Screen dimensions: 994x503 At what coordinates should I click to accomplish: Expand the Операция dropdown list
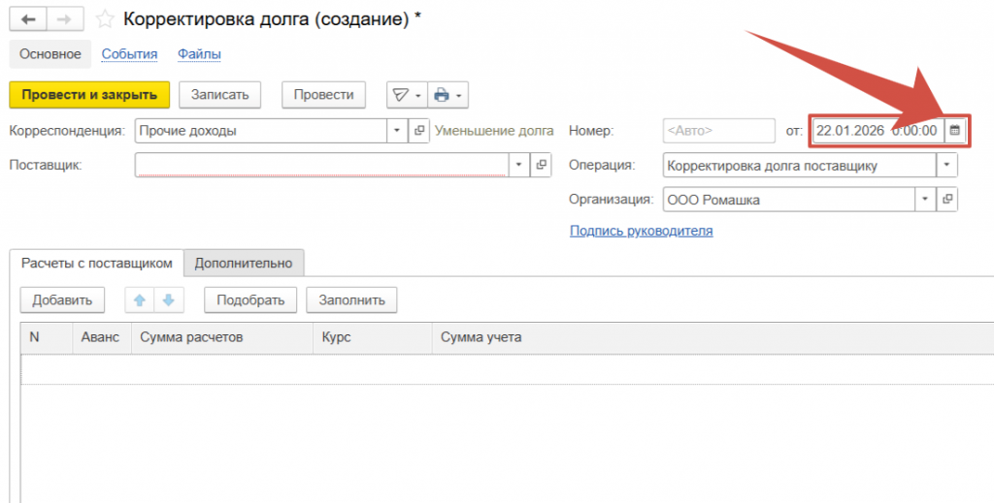pyautogui.click(x=946, y=165)
